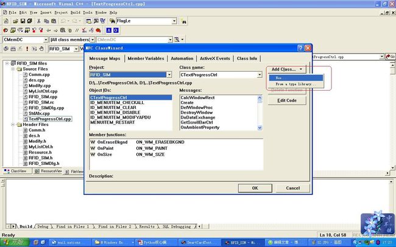The height and width of the screenshot is (247, 396).
Task: Click the Compile icon on build minibar
Action: (6, 49)
